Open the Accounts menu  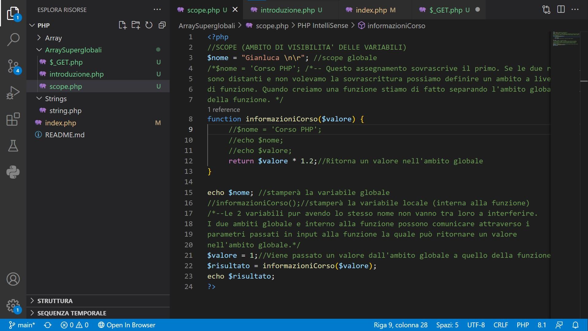[x=13, y=279]
